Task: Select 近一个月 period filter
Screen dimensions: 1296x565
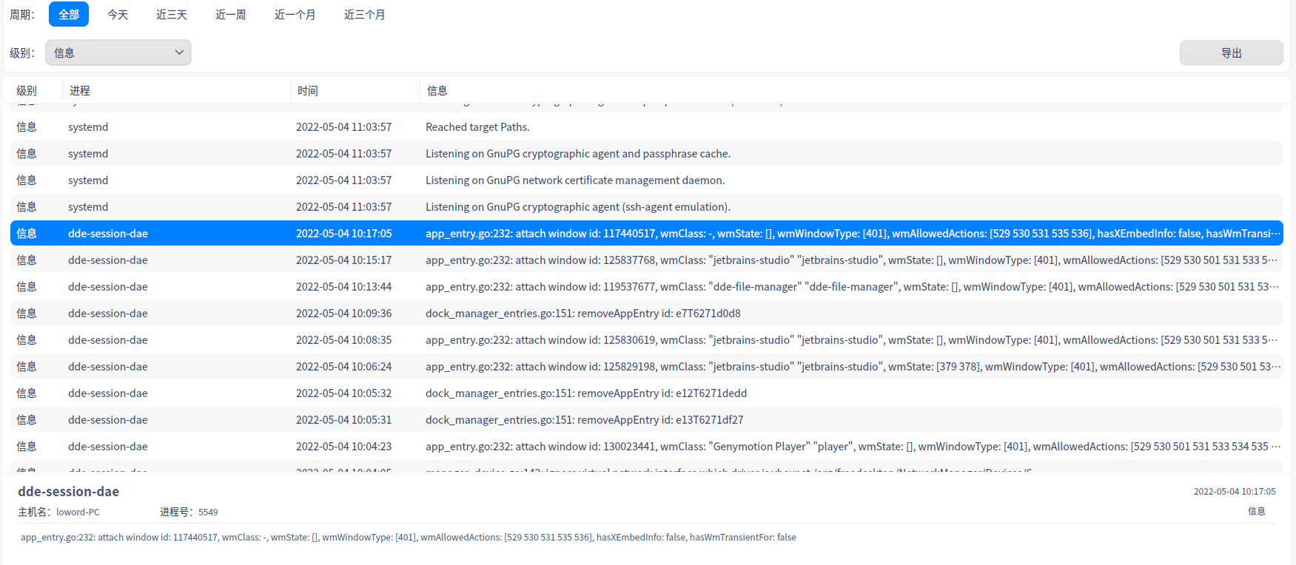Action: [x=295, y=15]
